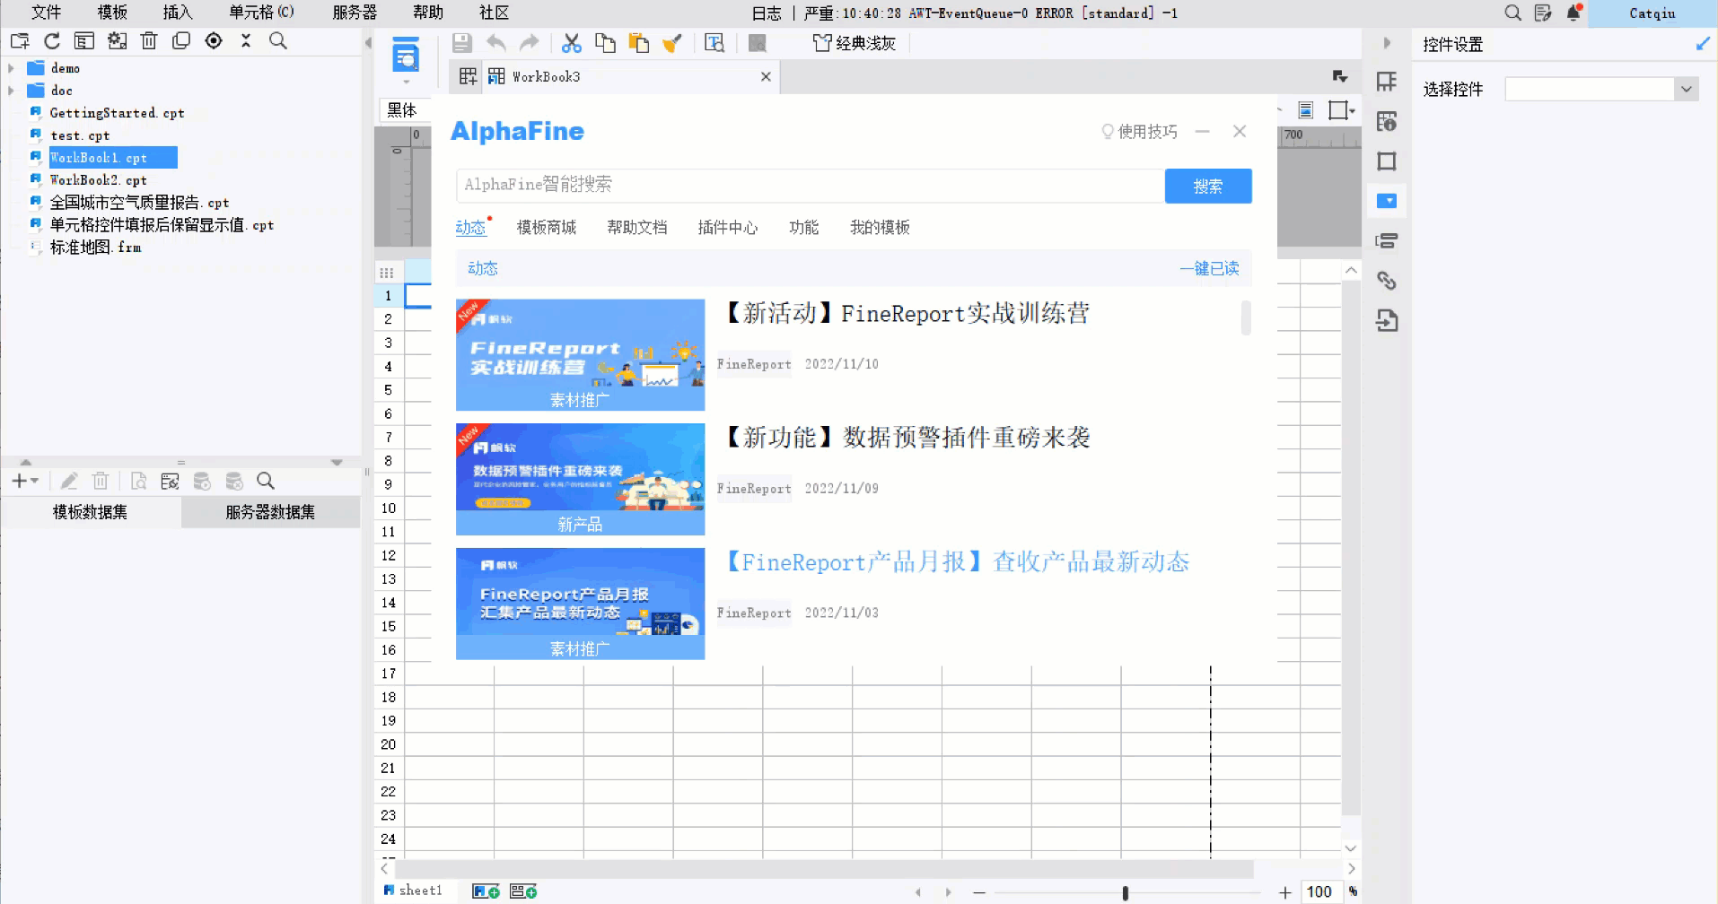Image resolution: width=1718 pixels, height=904 pixels.
Task: Switch to the 服务器数据集 tab
Action: click(270, 512)
